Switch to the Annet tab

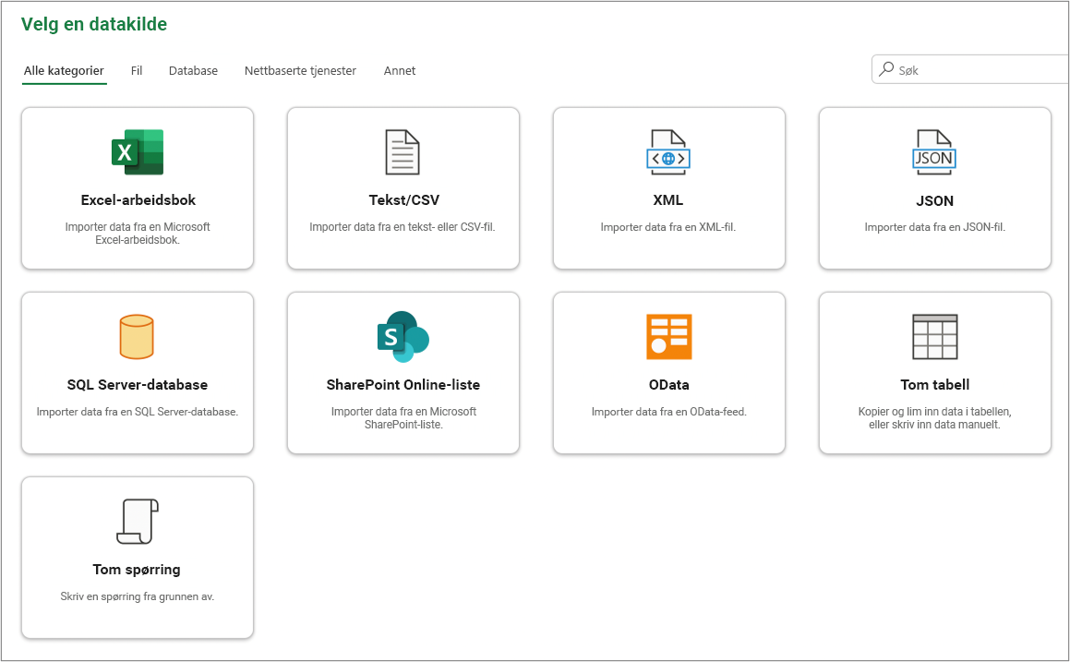(399, 70)
